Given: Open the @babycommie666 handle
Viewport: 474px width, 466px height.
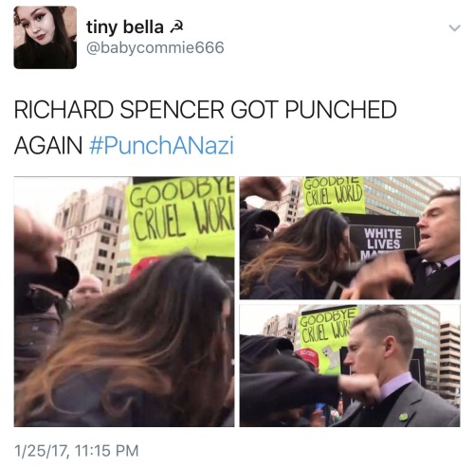Looking at the screenshot, I should click(x=155, y=47).
